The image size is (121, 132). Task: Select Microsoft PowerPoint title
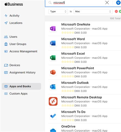(78, 68)
